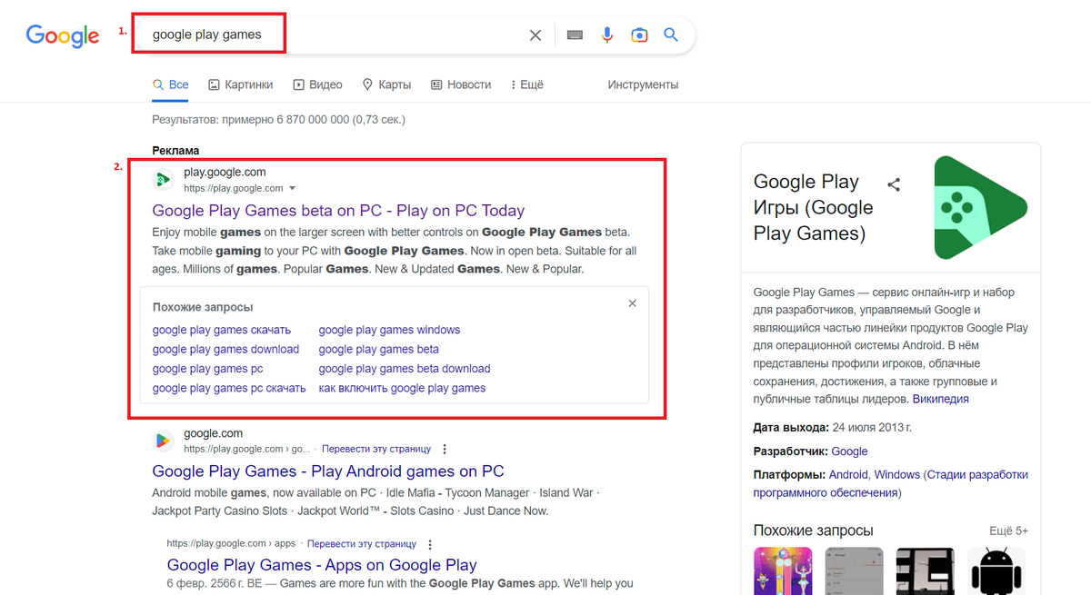The image size is (1091, 595).
Task: Click the Google developer link
Action: 849,451
